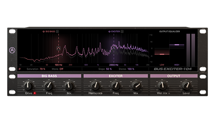Viewport: 215px width, 123px height.
Task: Solo the Exciter band
Action: pyautogui.click(x=122, y=31)
